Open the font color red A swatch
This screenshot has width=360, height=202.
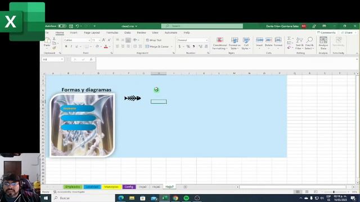coord(106,47)
